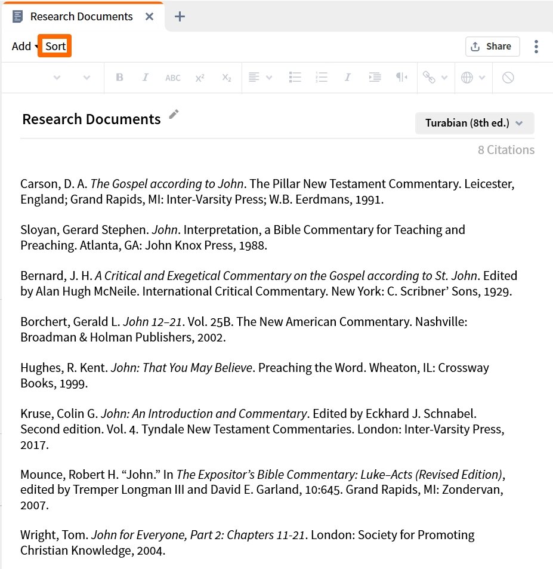Toggle bold formatting in the toolbar
Image resolution: width=553 pixels, height=569 pixels.
coord(119,78)
